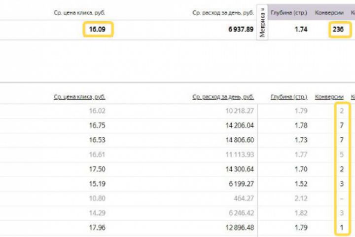Screen dimensions: 355x237
Task: Select the 6 937.89 total daily spend
Action: 241,30
